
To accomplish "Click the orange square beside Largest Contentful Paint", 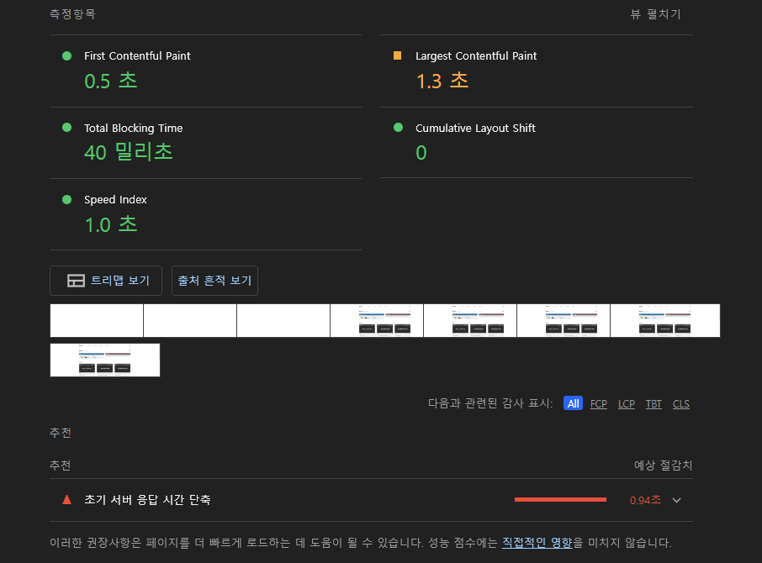I will pos(398,56).
